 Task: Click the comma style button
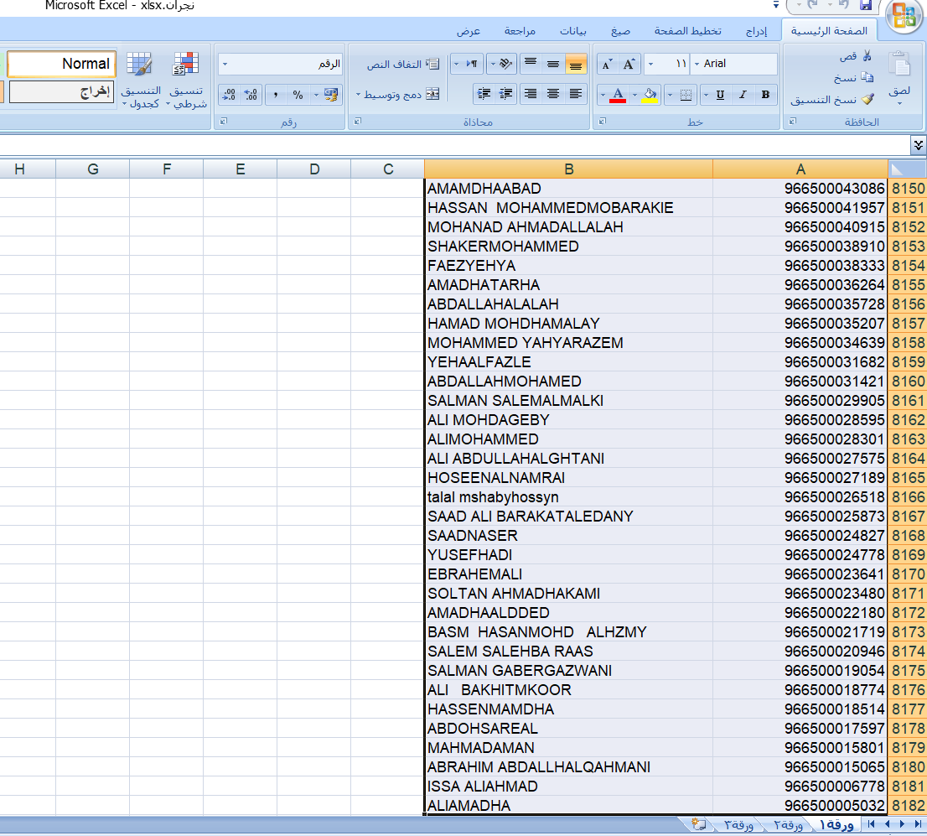click(x=275, y=95)
